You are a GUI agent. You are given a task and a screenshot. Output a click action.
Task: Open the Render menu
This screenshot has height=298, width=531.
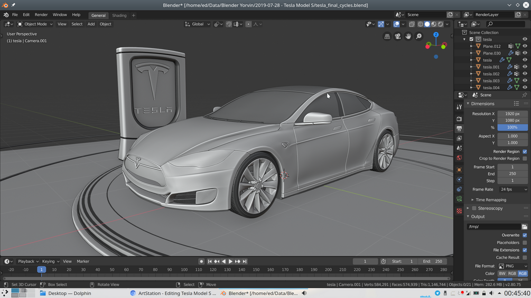[x=41, y=15]
